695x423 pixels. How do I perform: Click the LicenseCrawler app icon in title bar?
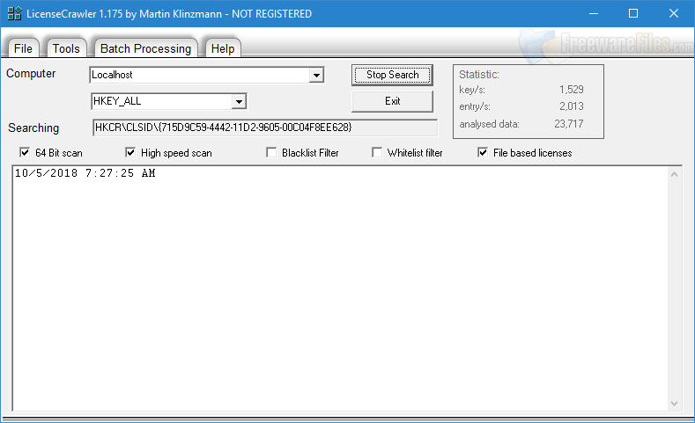(x=14, y=14)
